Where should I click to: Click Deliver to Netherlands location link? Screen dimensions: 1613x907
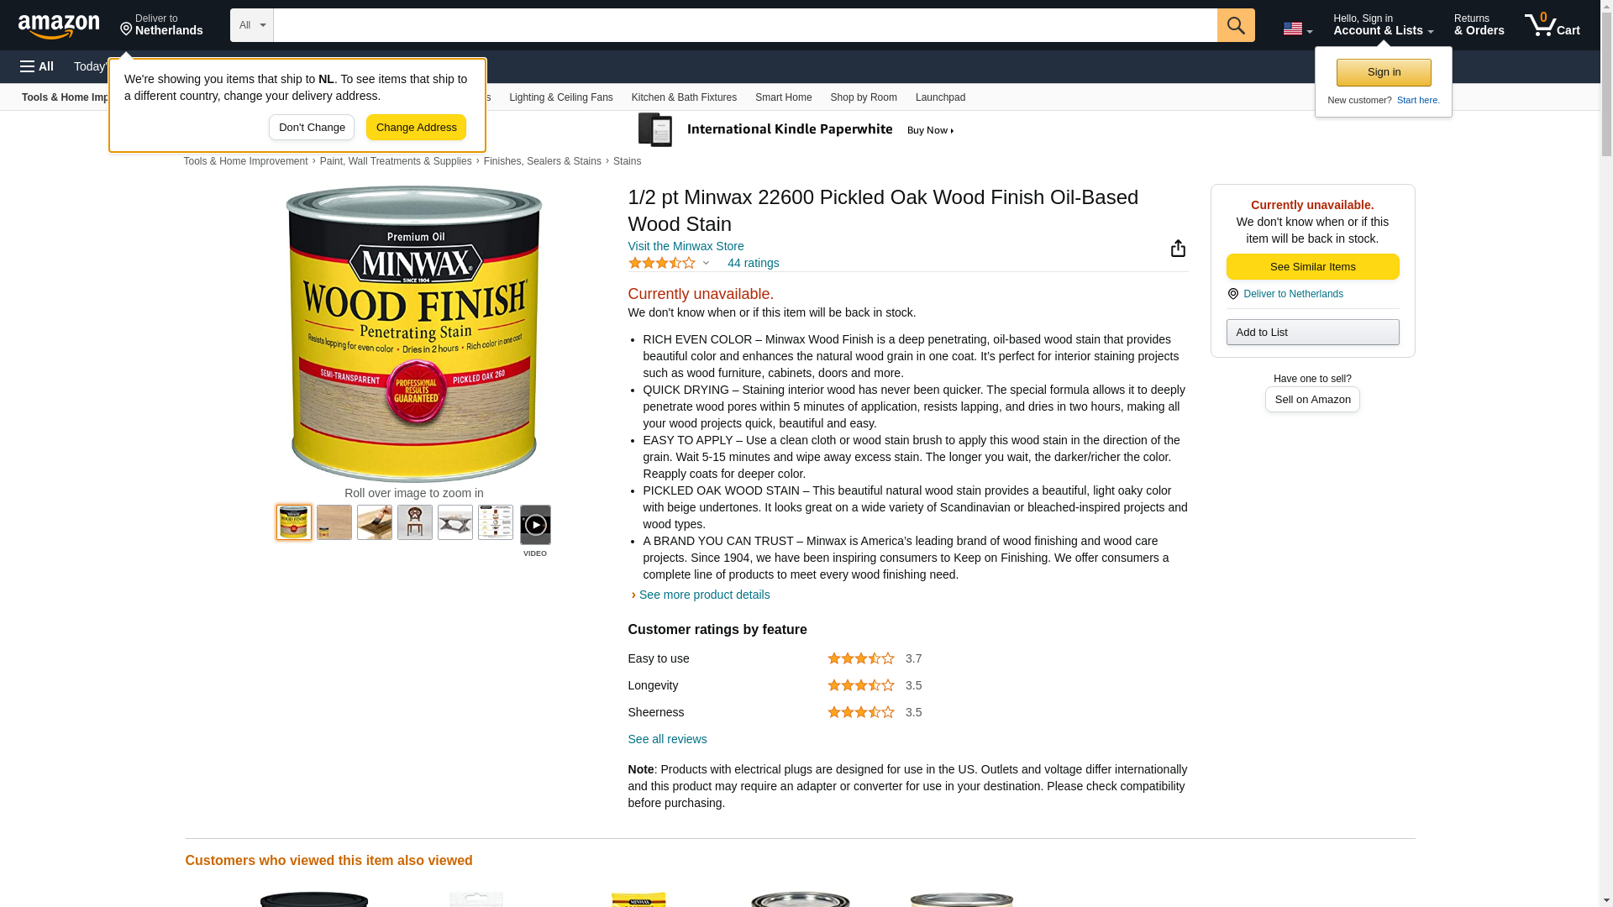[1293, 294]
